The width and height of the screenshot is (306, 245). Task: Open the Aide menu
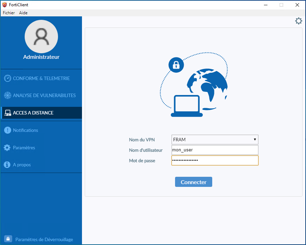[x=23, y=13]
